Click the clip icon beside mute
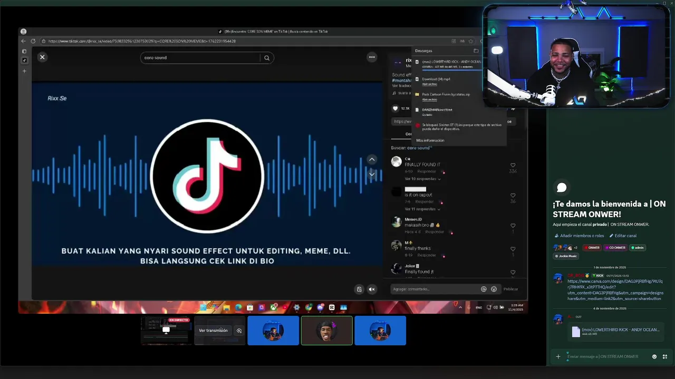Viewport: 675px width, 379px height. tap(359, 289)
